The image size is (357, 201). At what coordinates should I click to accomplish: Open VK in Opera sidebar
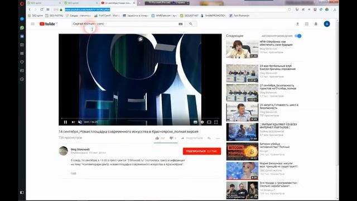pyautogui.click(x=22, y=36)
